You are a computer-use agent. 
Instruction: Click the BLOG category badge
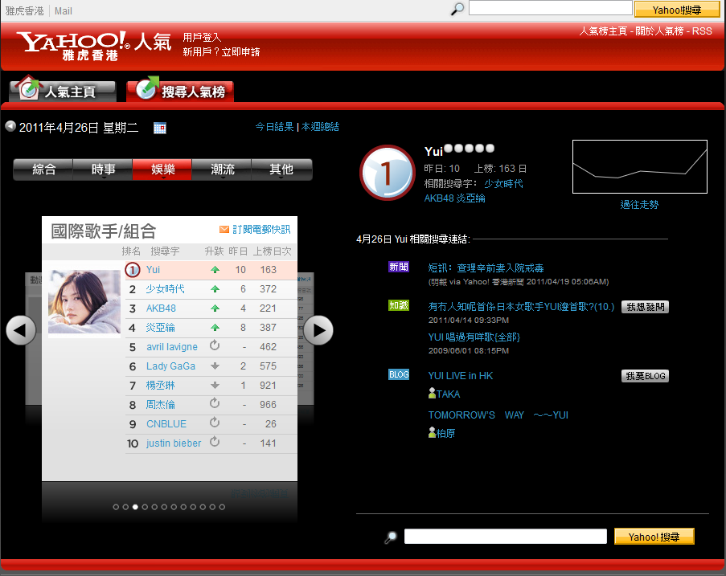(399, 374)
